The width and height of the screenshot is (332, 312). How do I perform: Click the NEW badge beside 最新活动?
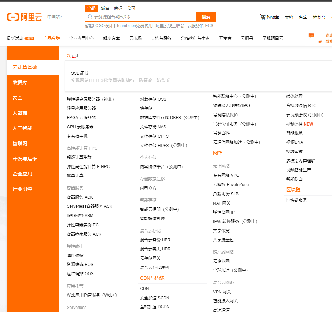[x=30, y=39]
